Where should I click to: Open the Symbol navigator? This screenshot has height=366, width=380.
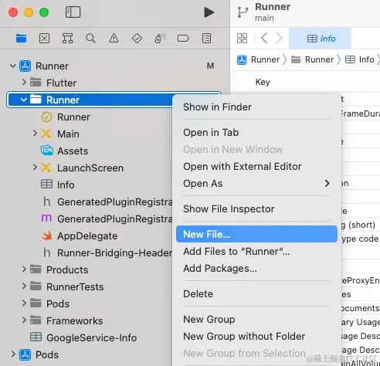(67, 39)
